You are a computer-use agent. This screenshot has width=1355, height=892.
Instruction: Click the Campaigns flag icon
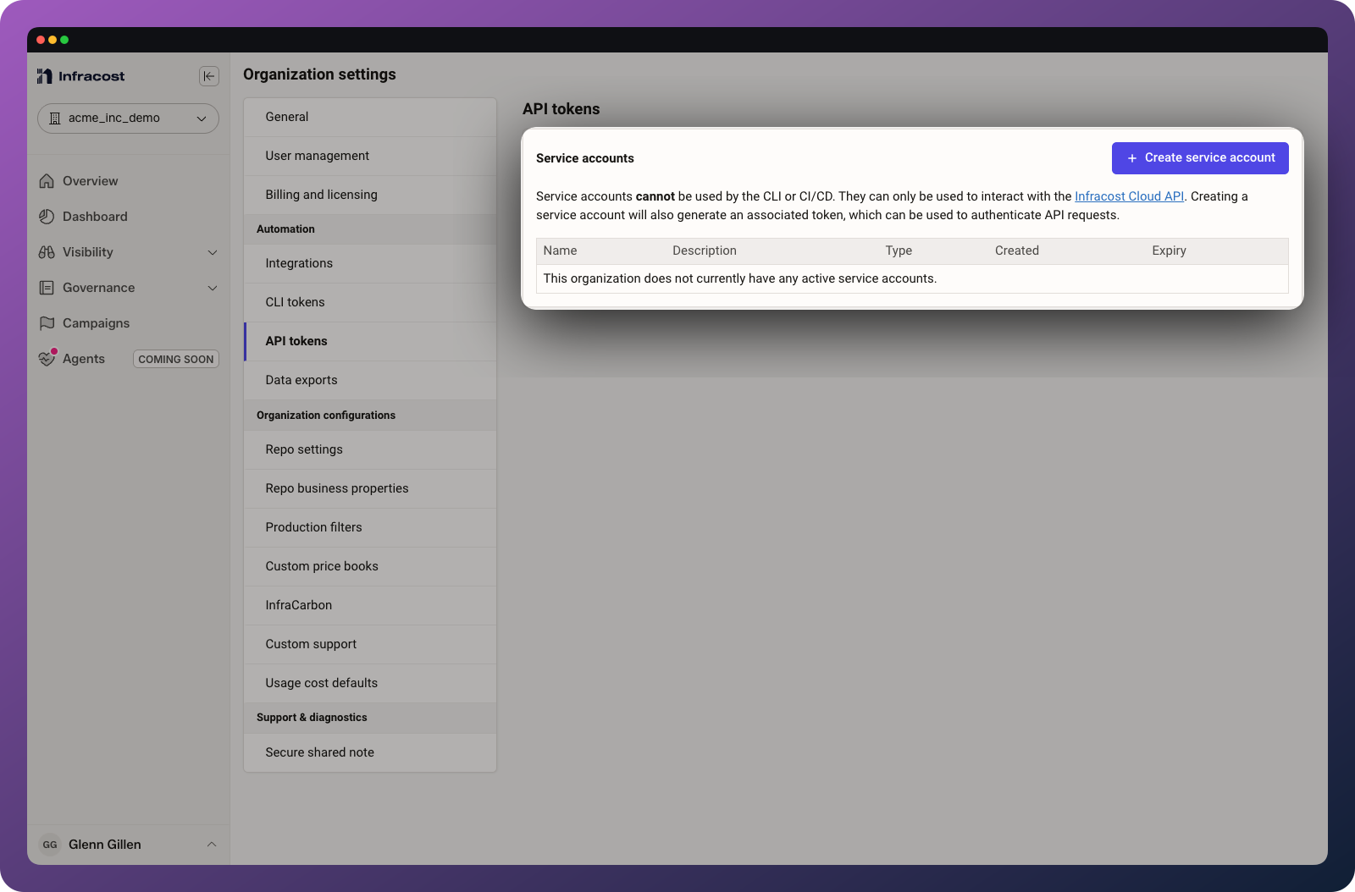(x=47, y=323)
